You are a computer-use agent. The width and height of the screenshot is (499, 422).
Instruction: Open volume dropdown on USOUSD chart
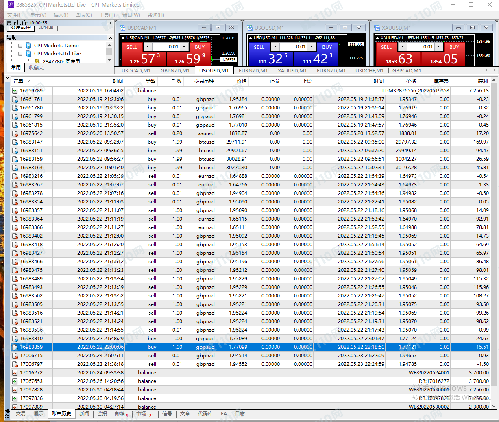coord(275,47)
